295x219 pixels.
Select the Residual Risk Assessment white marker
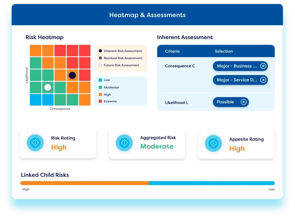48,87
